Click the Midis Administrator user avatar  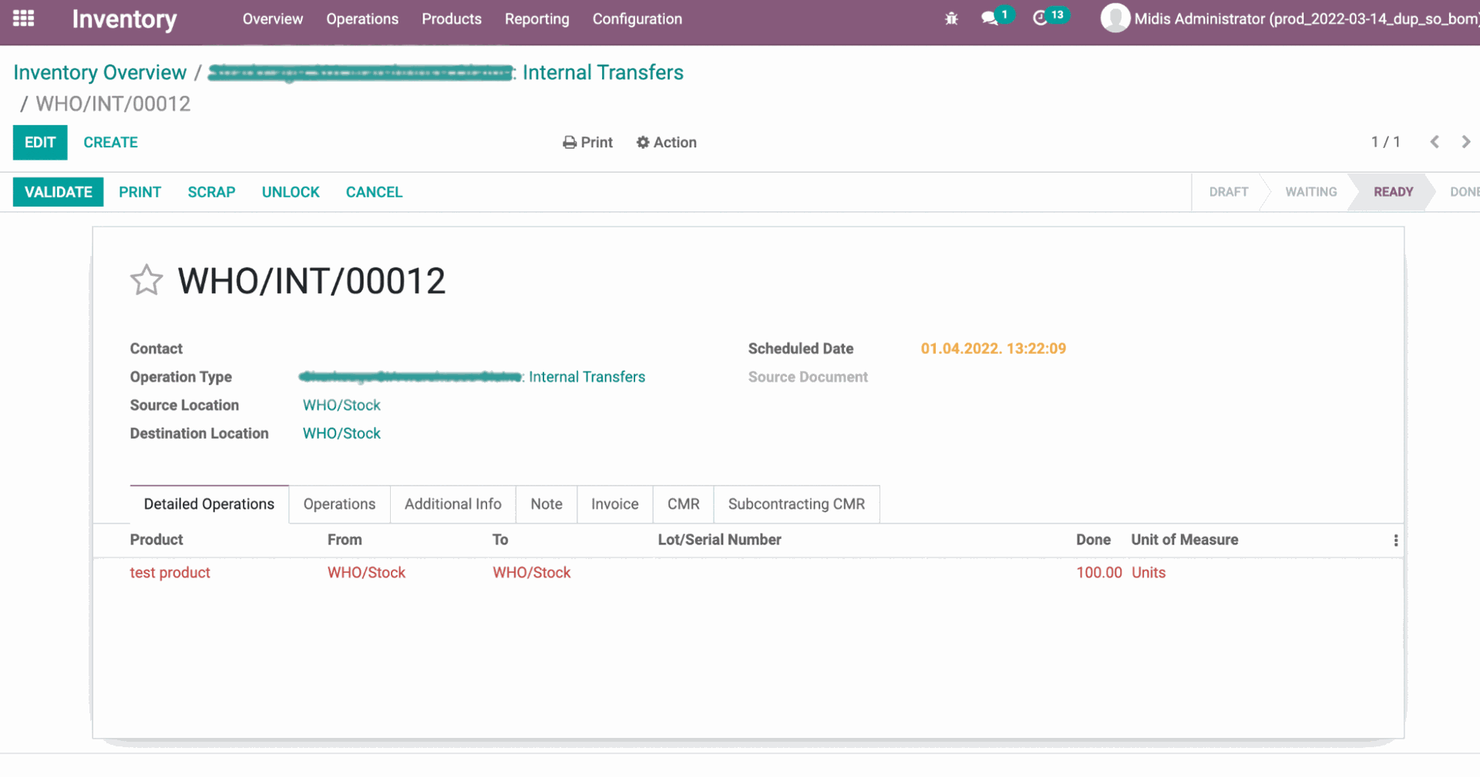tap(1115, 19)
